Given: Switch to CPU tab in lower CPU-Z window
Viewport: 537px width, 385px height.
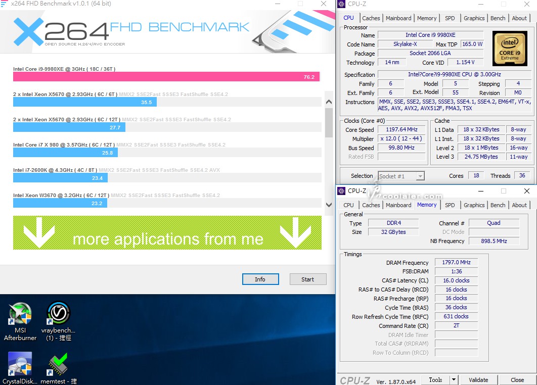Looking at the screenshot, I should pyautogui.click(x=348, y=205).
